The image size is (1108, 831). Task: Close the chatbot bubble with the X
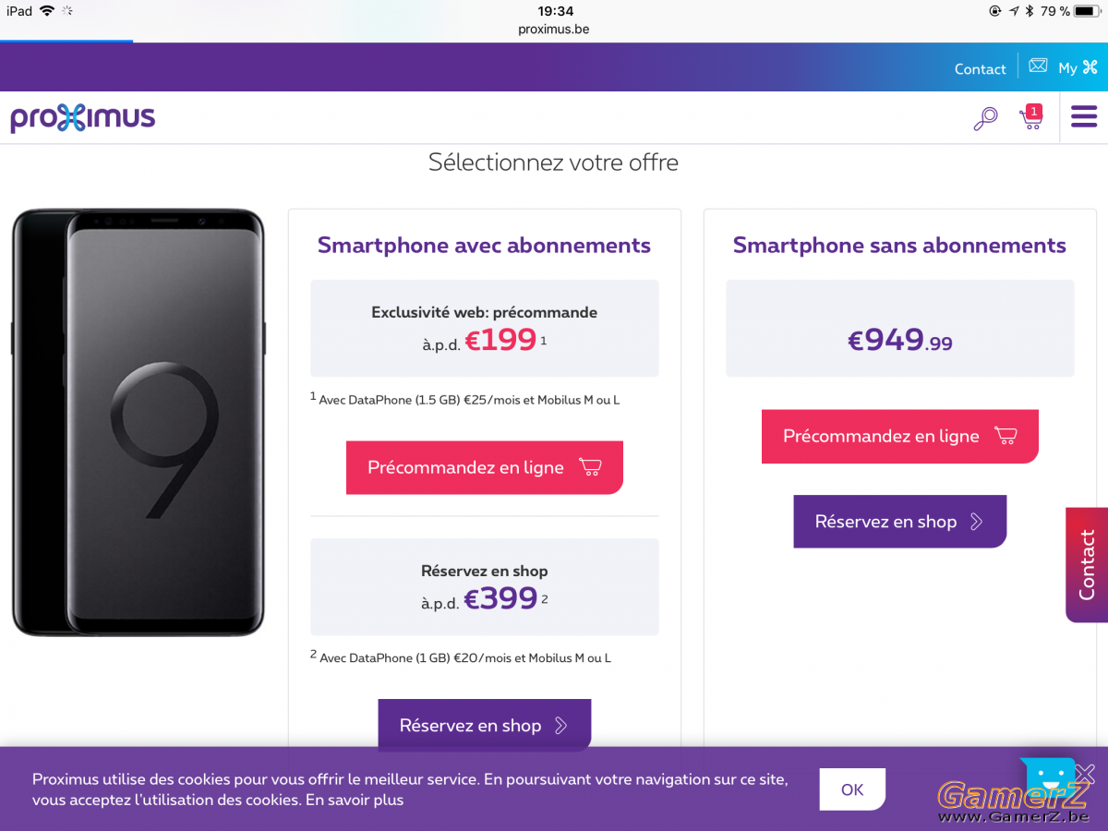click(x=1086, y=773)
